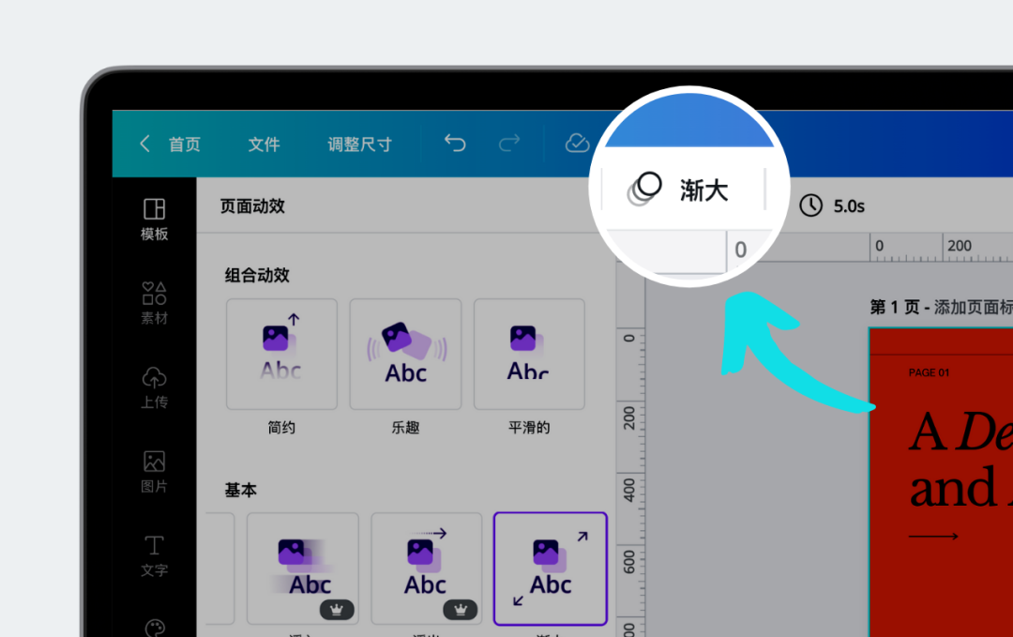Select the red canvas headline text

pyautogui.click(x=960, y=460)
